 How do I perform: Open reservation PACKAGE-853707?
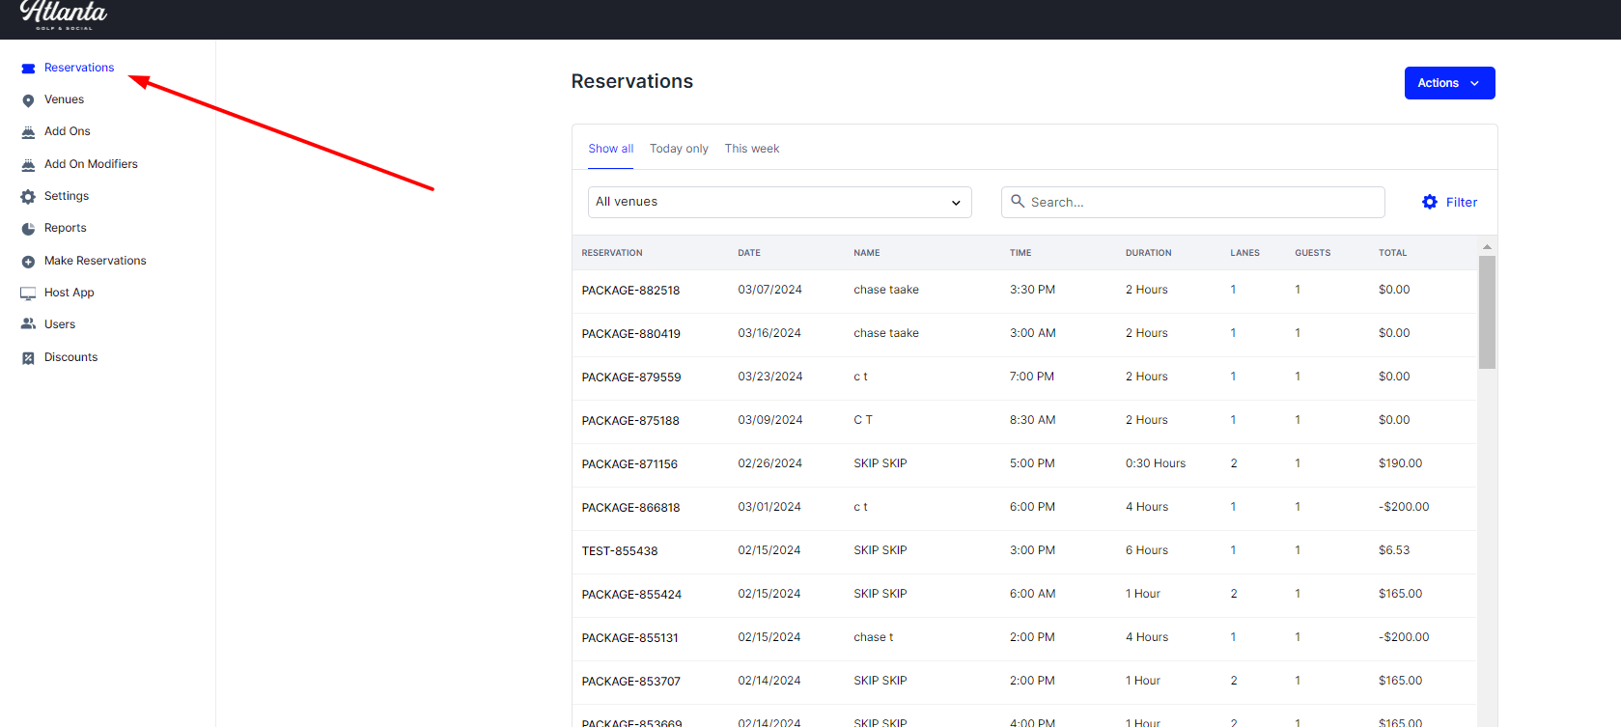[x=630, y=682]
